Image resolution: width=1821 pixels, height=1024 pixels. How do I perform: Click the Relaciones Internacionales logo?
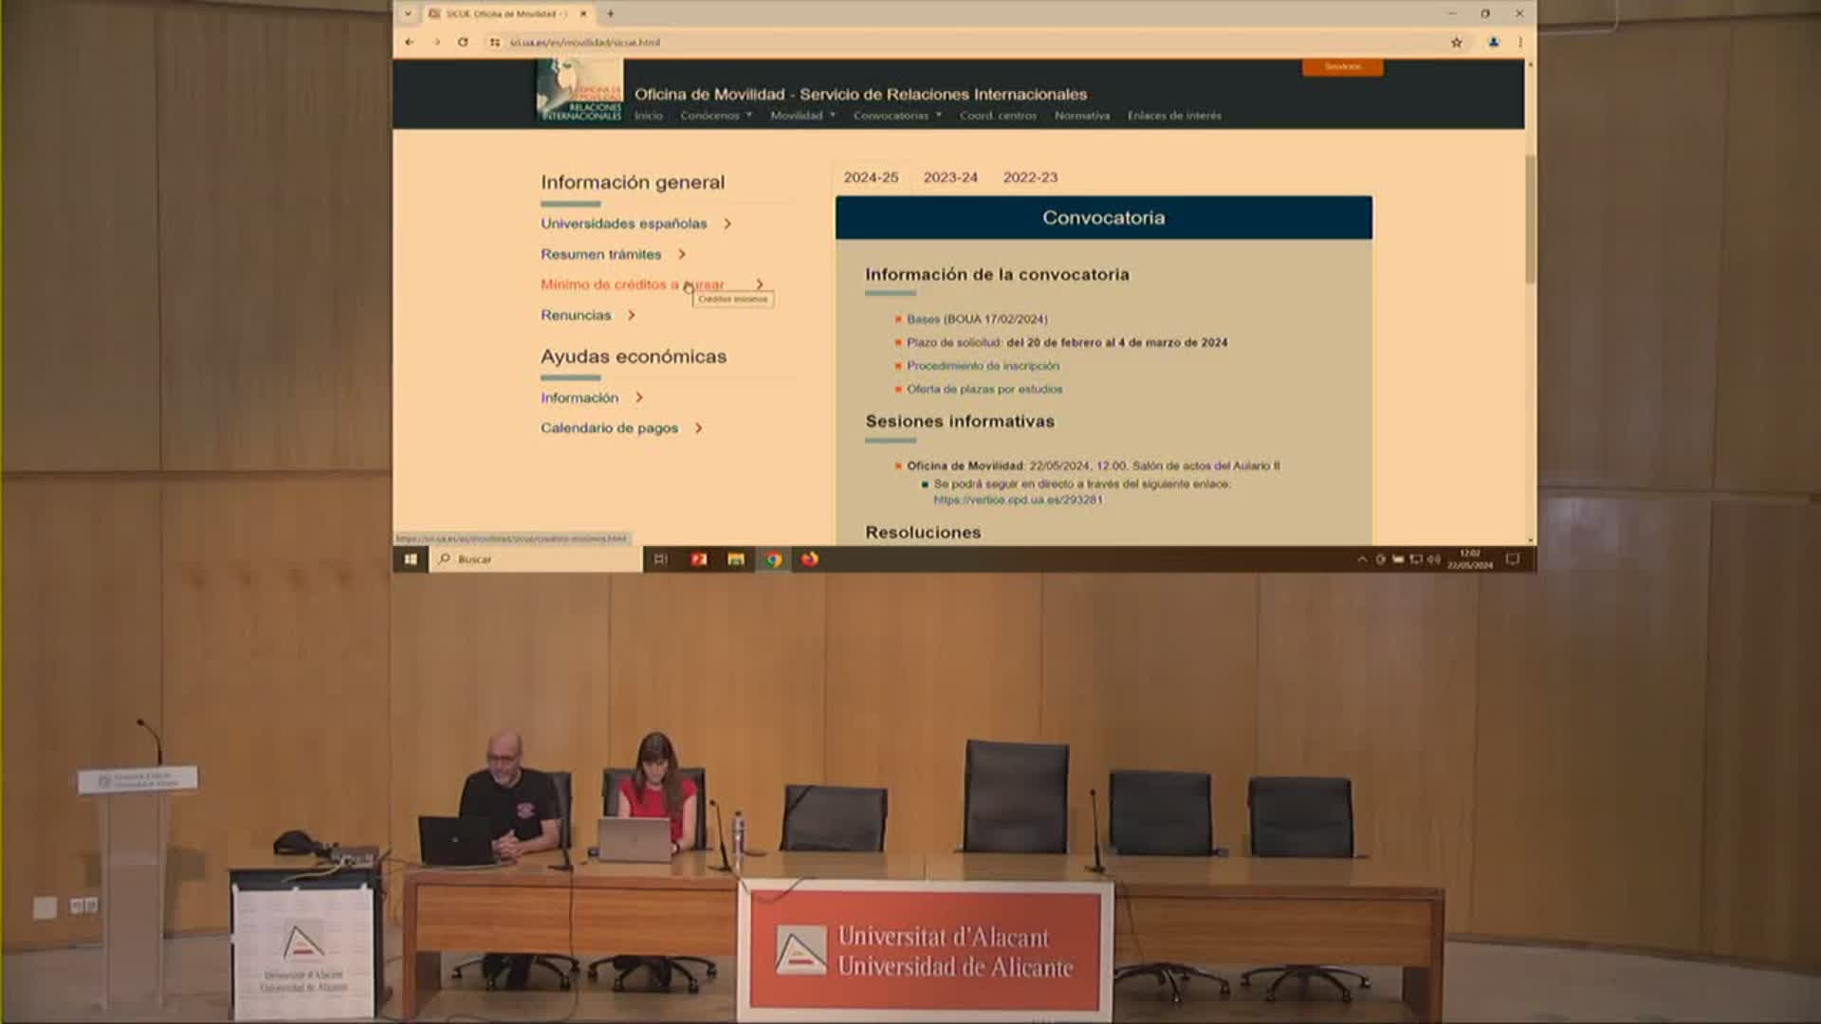tap(579, 90)
